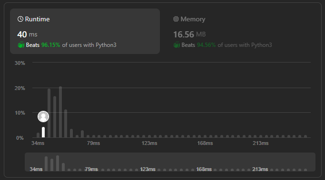325x180 pixels.
Task: Click the Runtime clock icon
Action: click(20, 19)
